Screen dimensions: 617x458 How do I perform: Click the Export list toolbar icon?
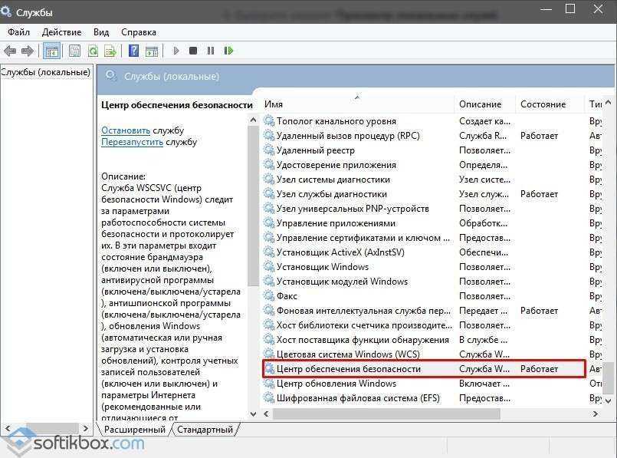(x=110, y=51)
